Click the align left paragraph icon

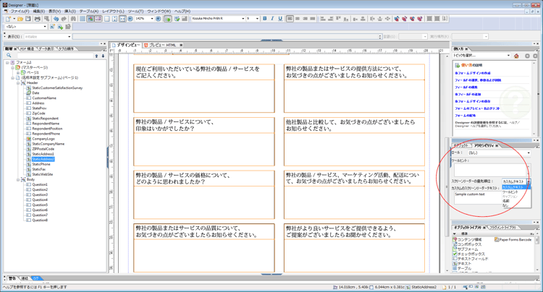(x=290, y=19)
